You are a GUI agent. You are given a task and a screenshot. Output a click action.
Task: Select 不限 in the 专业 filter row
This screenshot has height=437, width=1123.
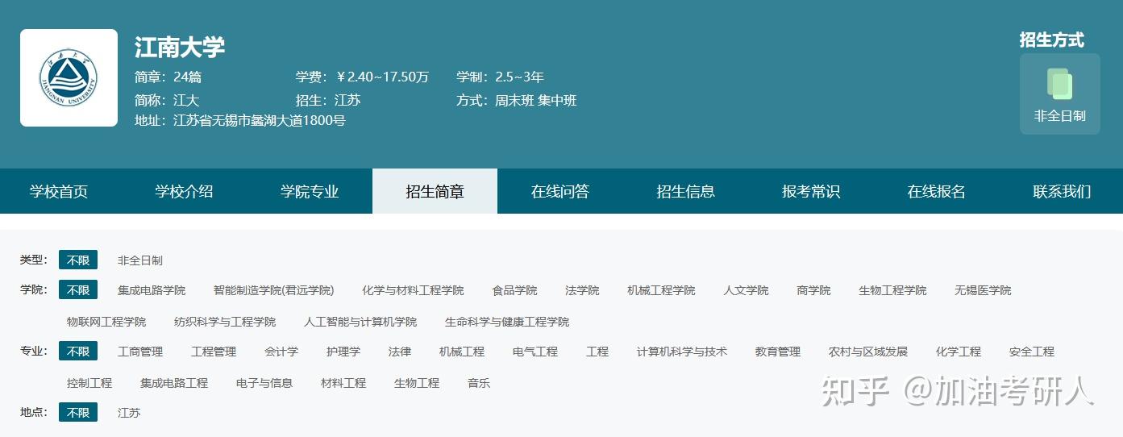78,351
